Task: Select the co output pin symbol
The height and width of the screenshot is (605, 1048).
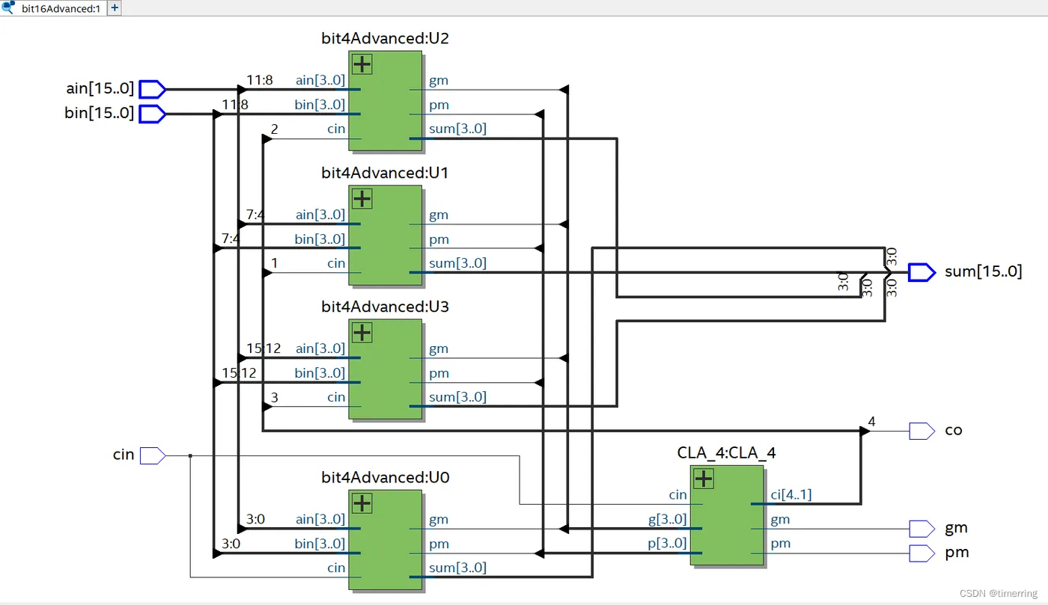Action: point(921,431)
